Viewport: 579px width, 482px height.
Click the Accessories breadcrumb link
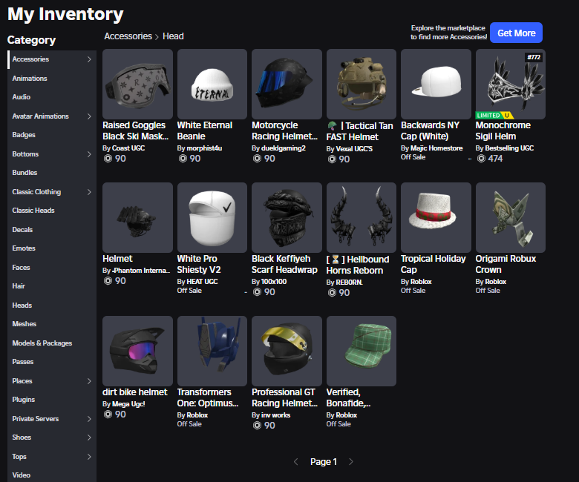(x=128, y=36)
